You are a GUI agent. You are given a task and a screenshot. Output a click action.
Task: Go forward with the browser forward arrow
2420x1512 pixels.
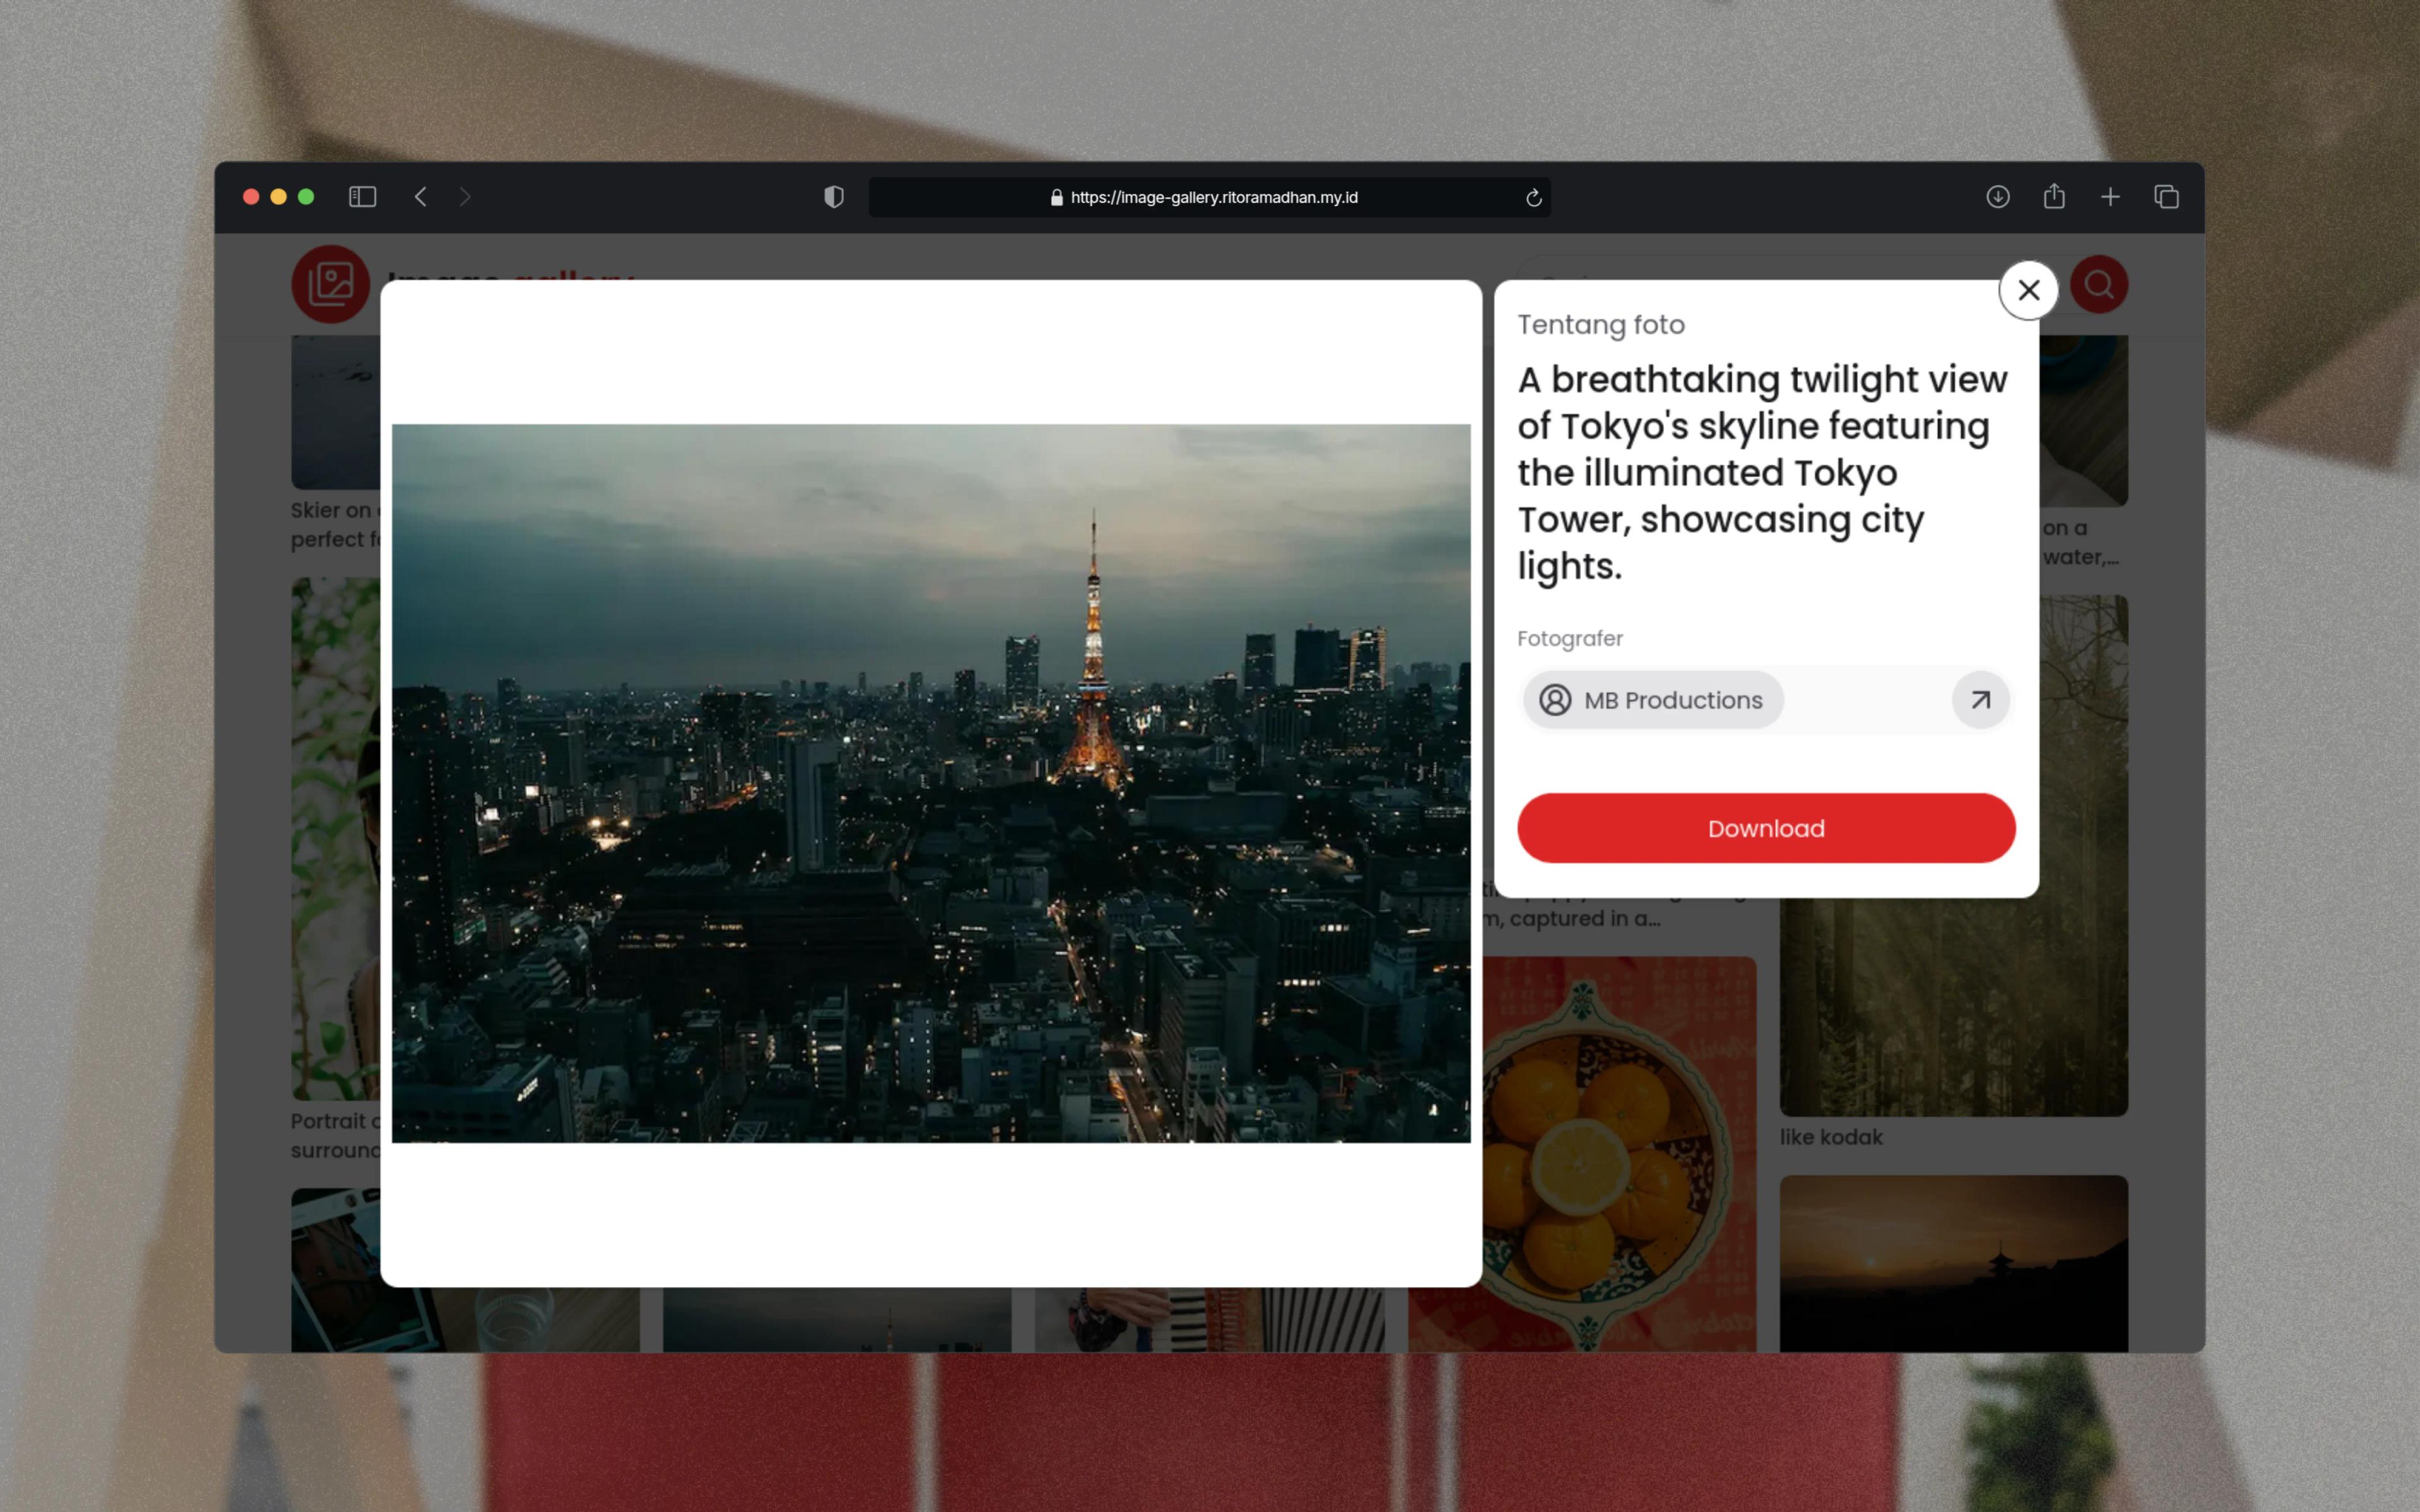tap(465, 197)
